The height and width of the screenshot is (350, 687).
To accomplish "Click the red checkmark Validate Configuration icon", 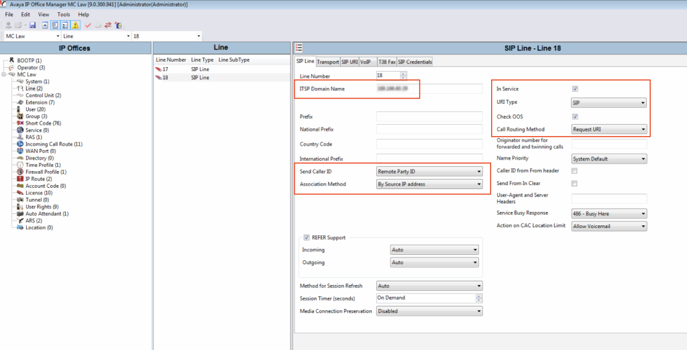I will [x=88, y=25].
